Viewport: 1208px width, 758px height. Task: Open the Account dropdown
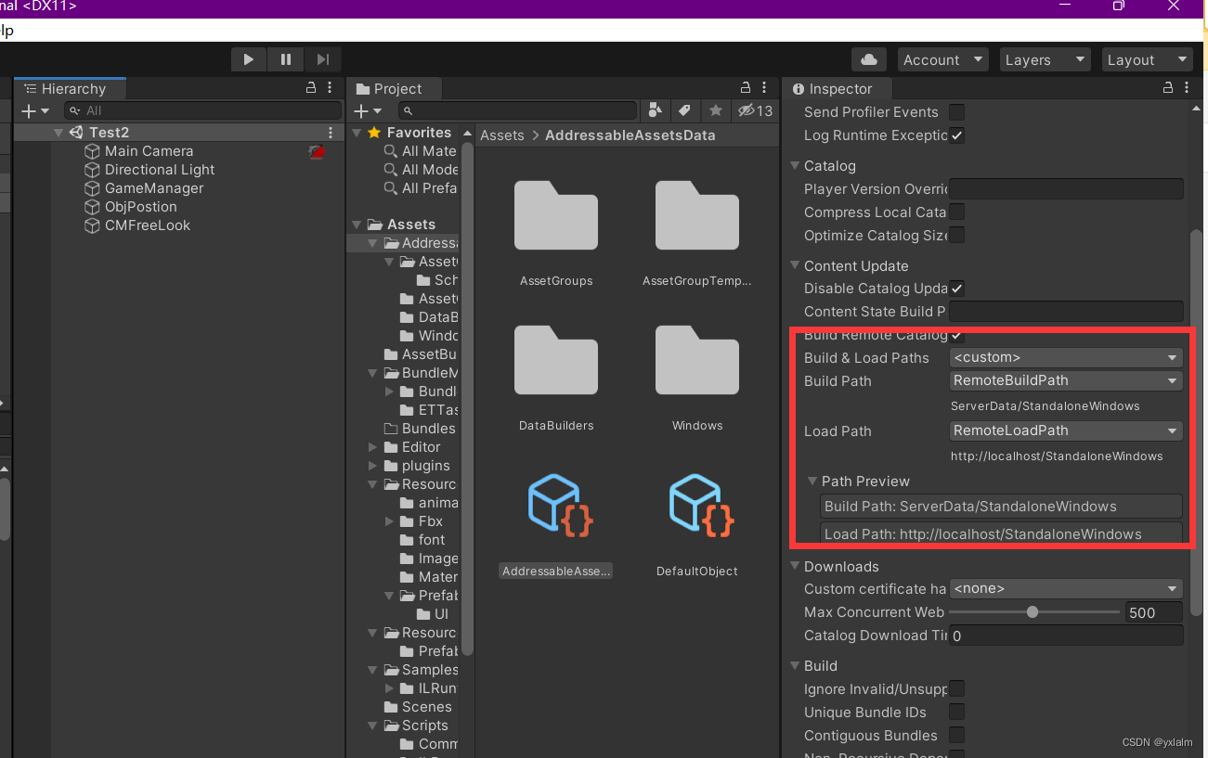pyautogui.click(x=943, y=59)
